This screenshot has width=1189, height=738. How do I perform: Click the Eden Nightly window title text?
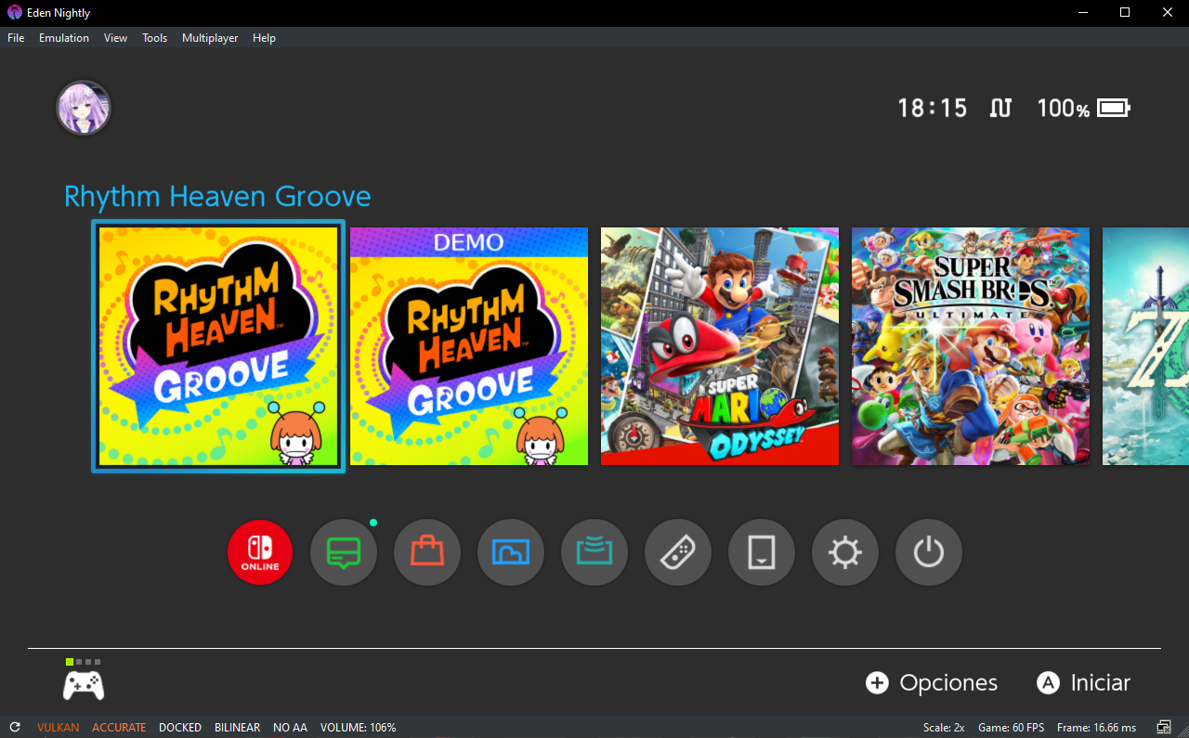(x=59, y=13)
